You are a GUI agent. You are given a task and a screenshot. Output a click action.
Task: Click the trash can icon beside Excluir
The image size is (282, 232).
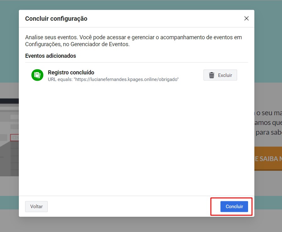point(212,75)
